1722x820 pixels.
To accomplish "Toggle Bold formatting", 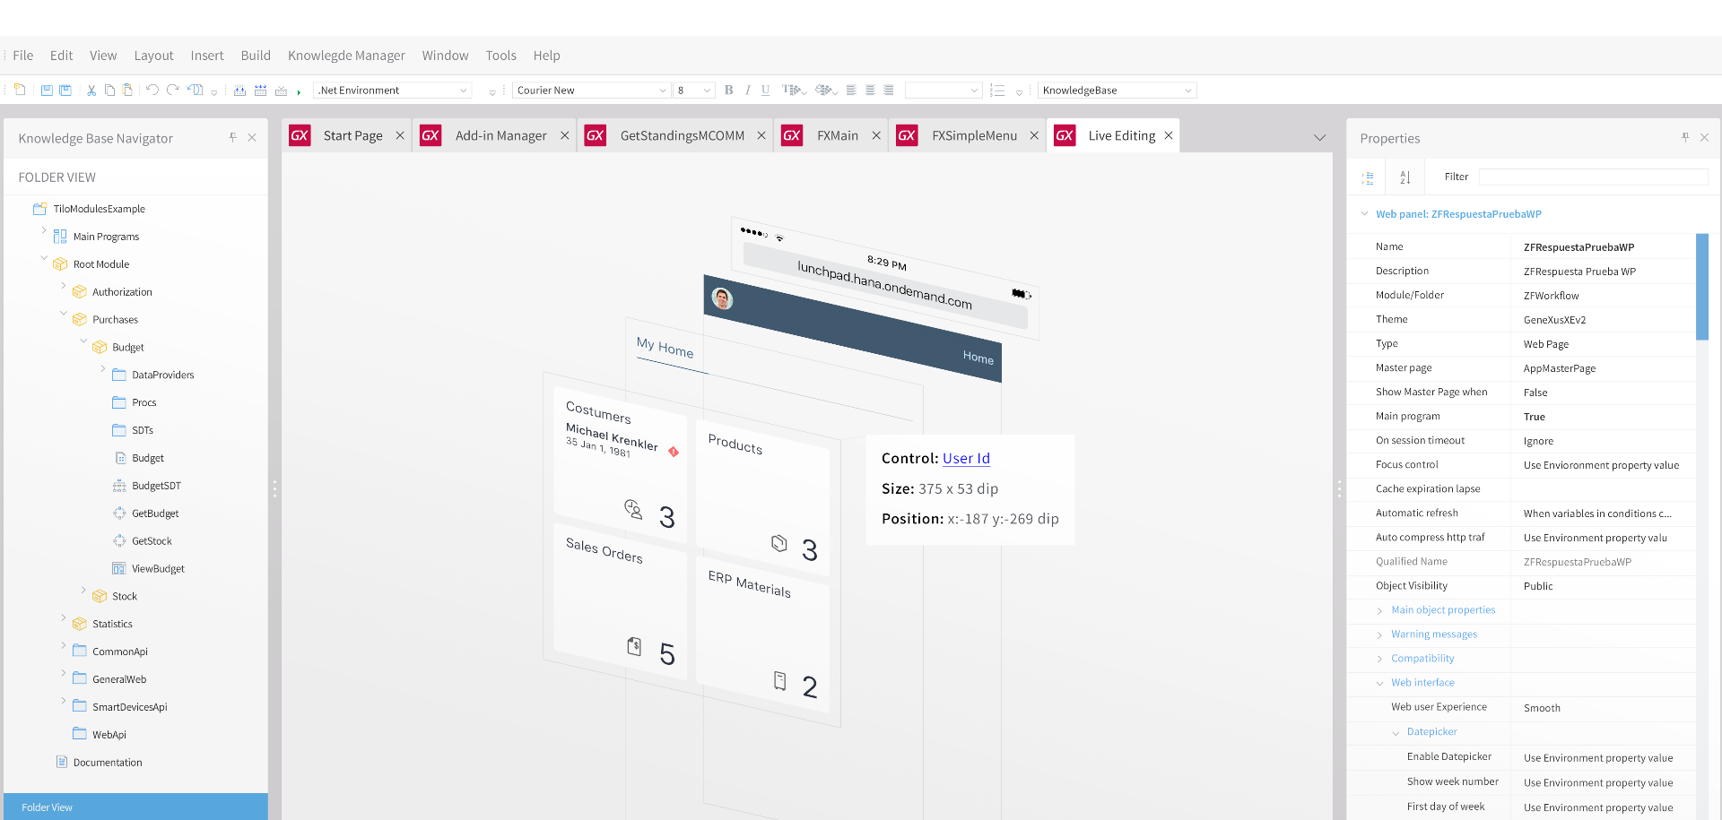I will click(x=728, y=91).
